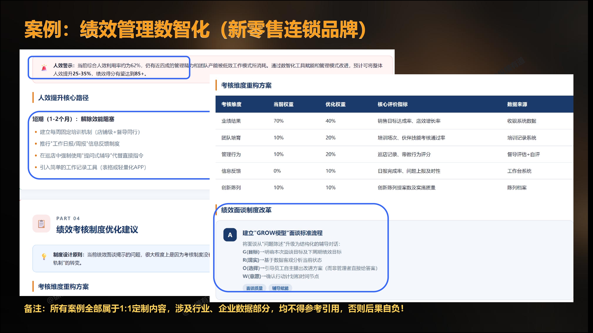Click 销售目标达成率、店效增长率 cell
This screenshot has height=333, width=593.
point(409,121)
